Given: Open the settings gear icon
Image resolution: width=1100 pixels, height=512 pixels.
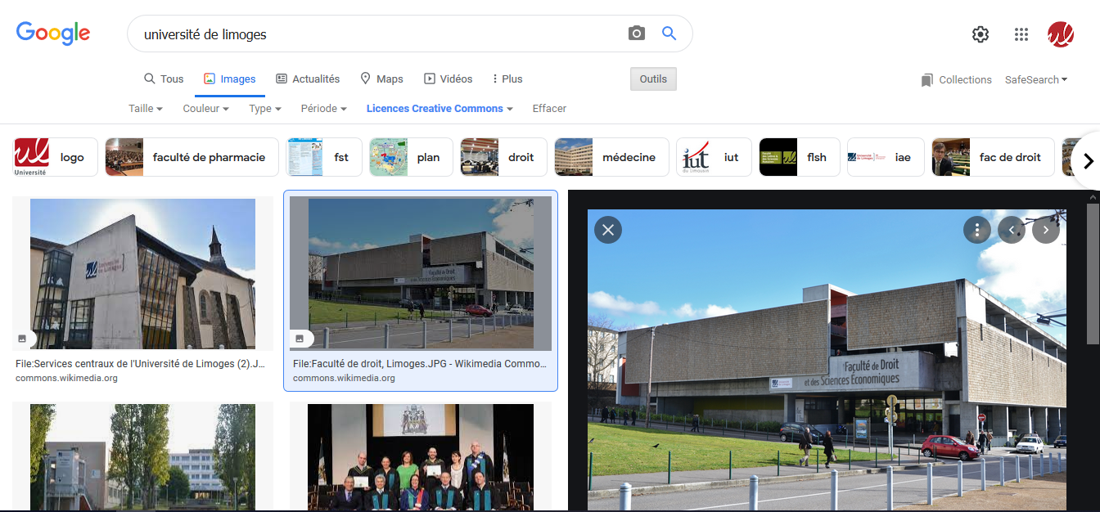Looking at the screenshot, I should 980,34.
